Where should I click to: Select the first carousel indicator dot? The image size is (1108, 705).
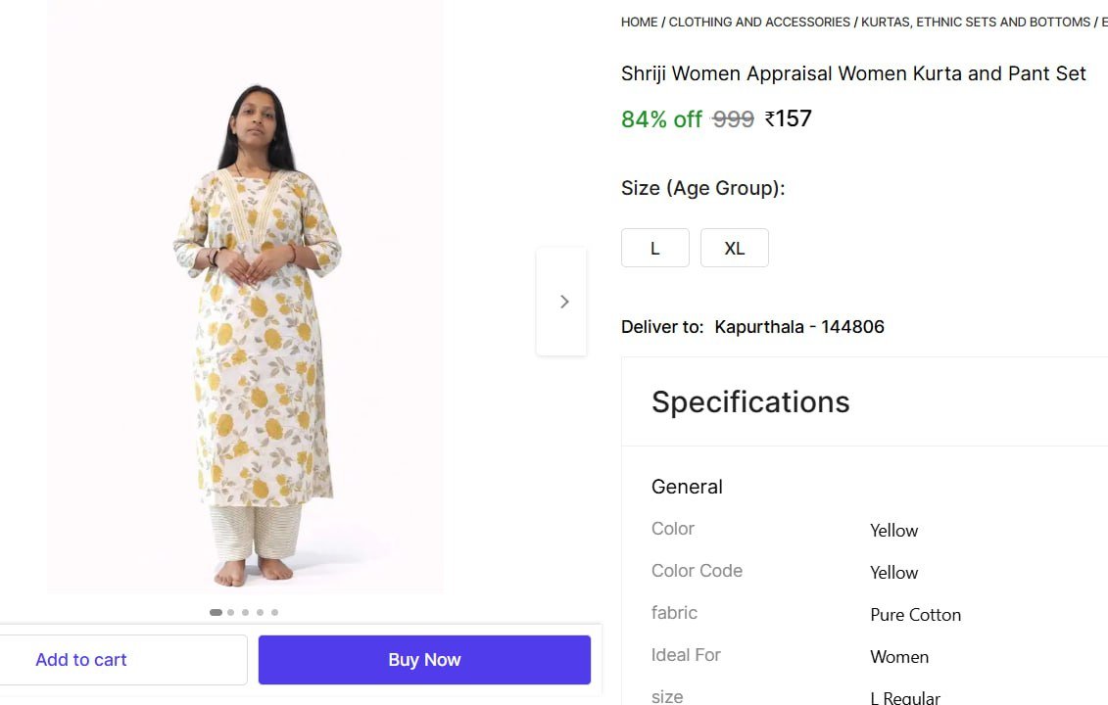click(x=216, y=612)
